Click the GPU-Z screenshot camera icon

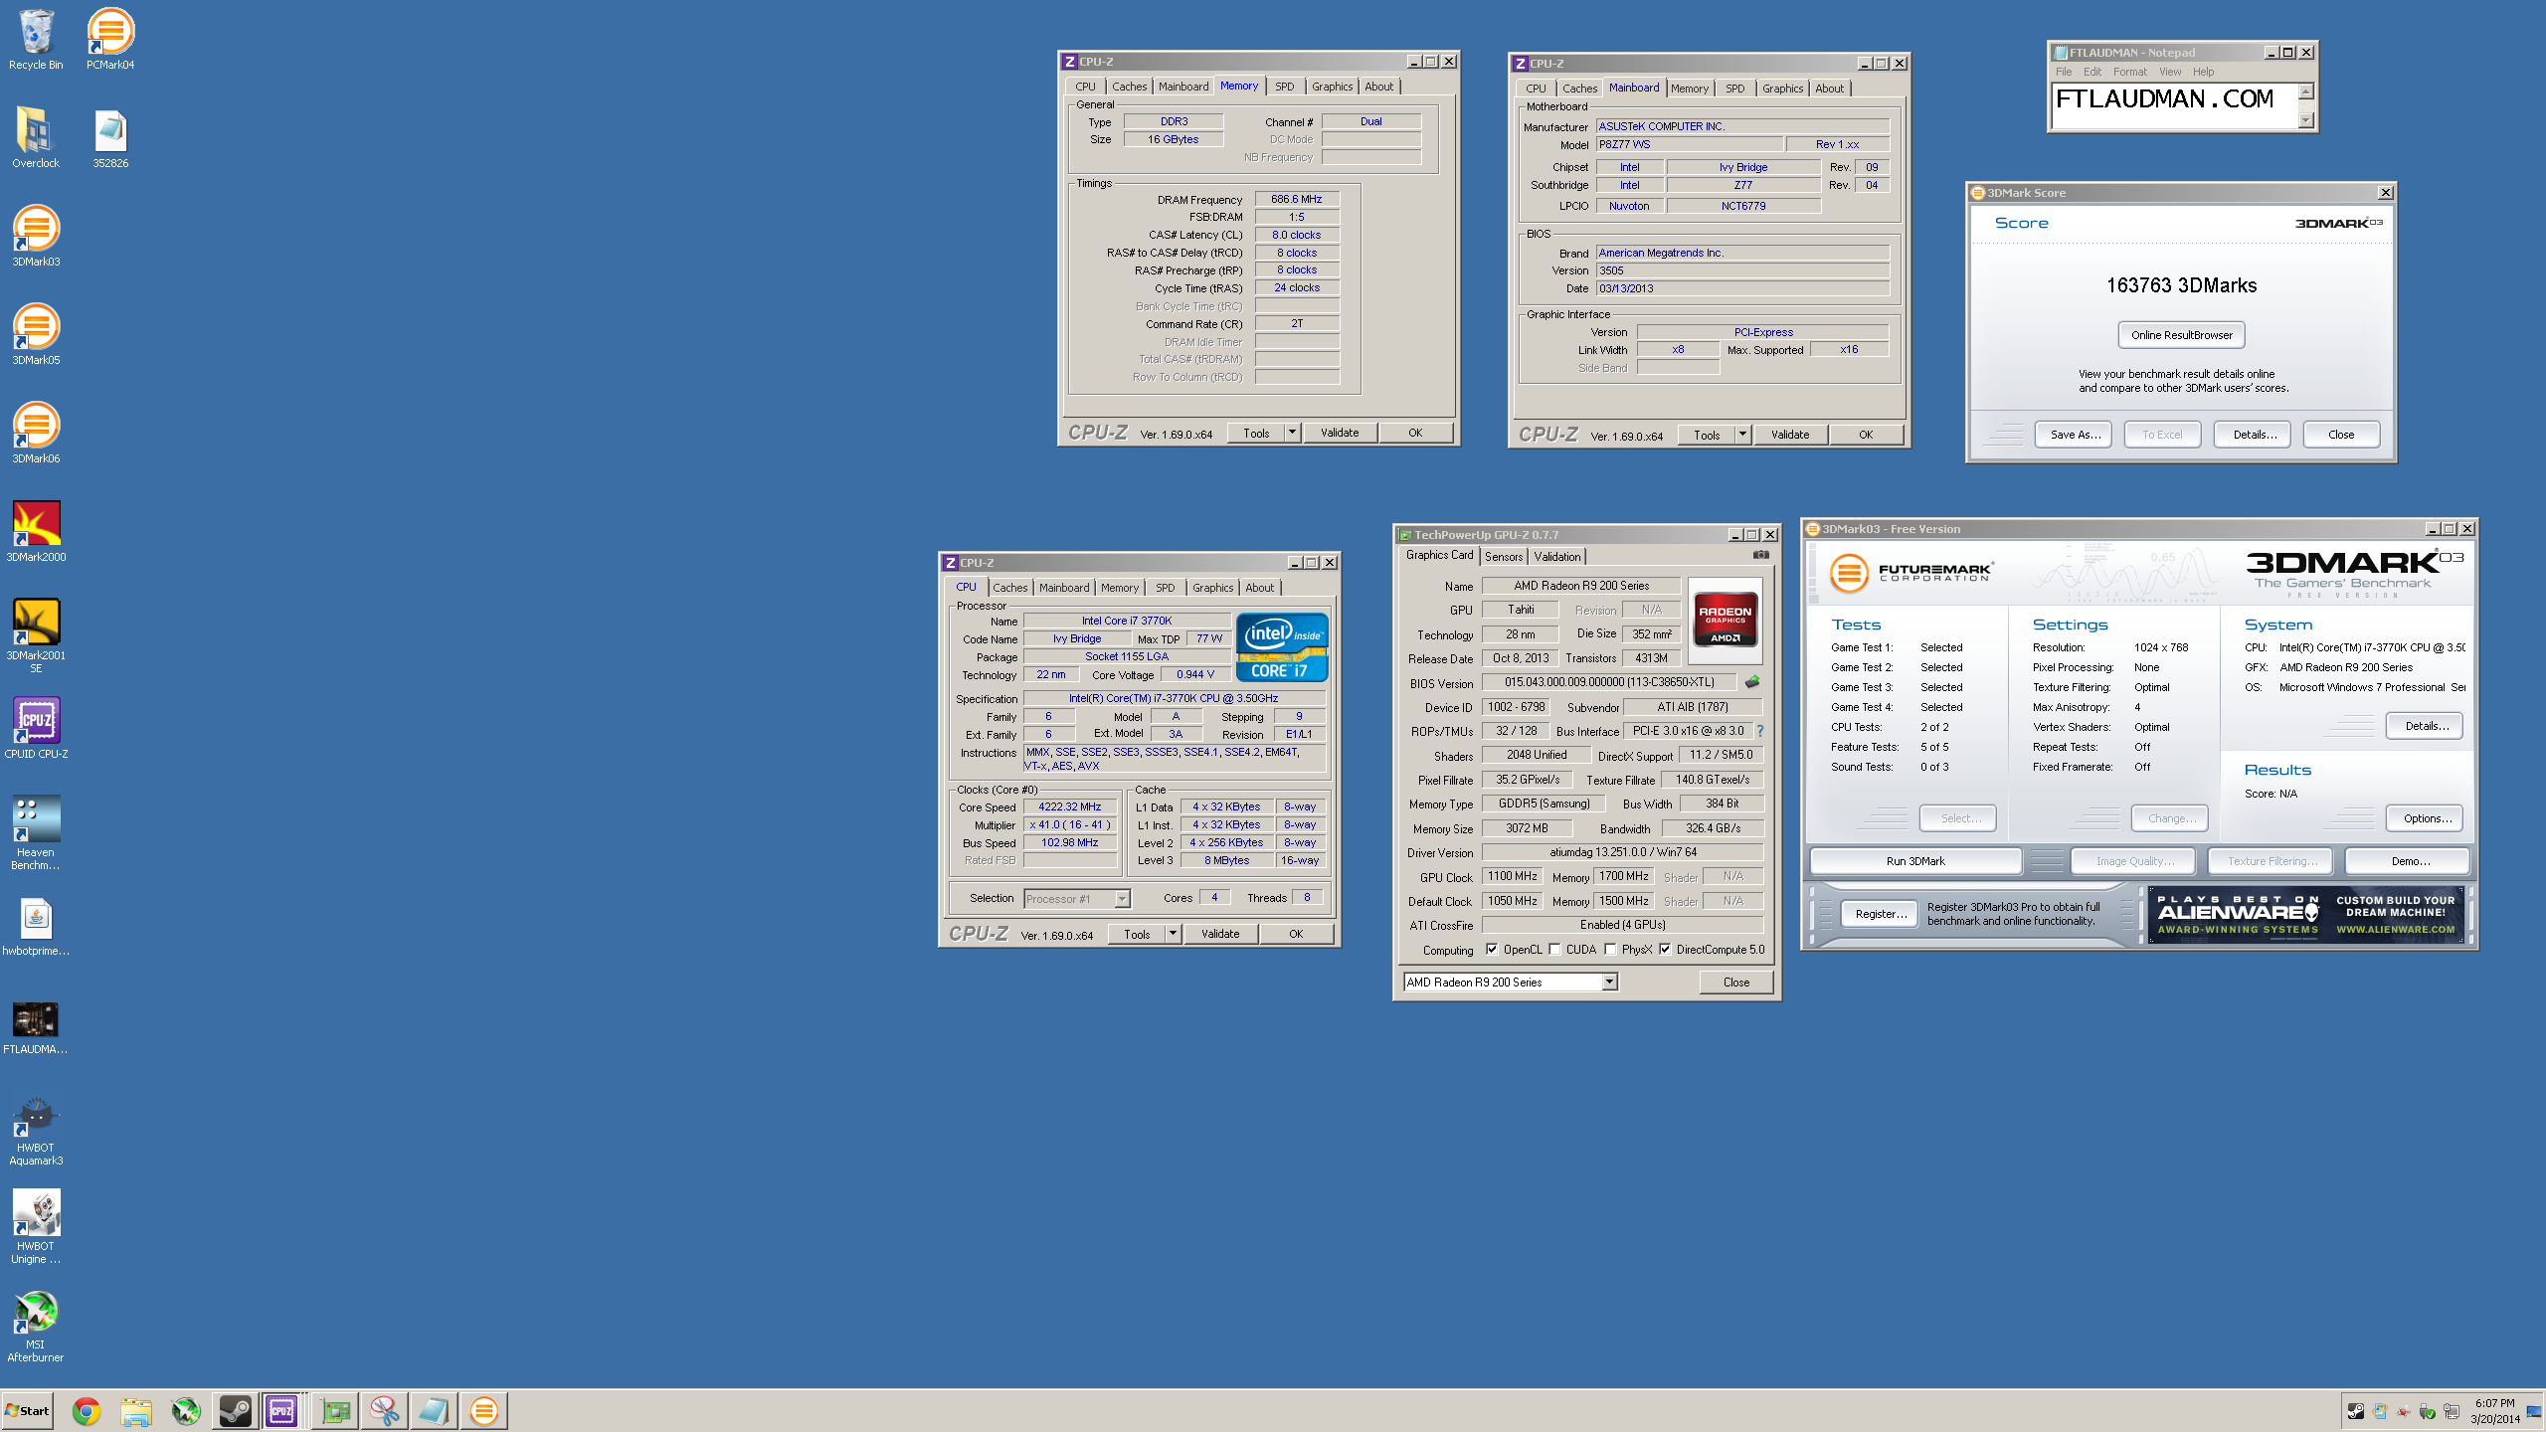point(1761,555)
